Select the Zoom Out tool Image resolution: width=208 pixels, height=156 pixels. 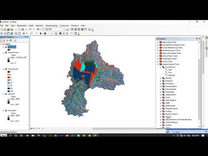5,33
